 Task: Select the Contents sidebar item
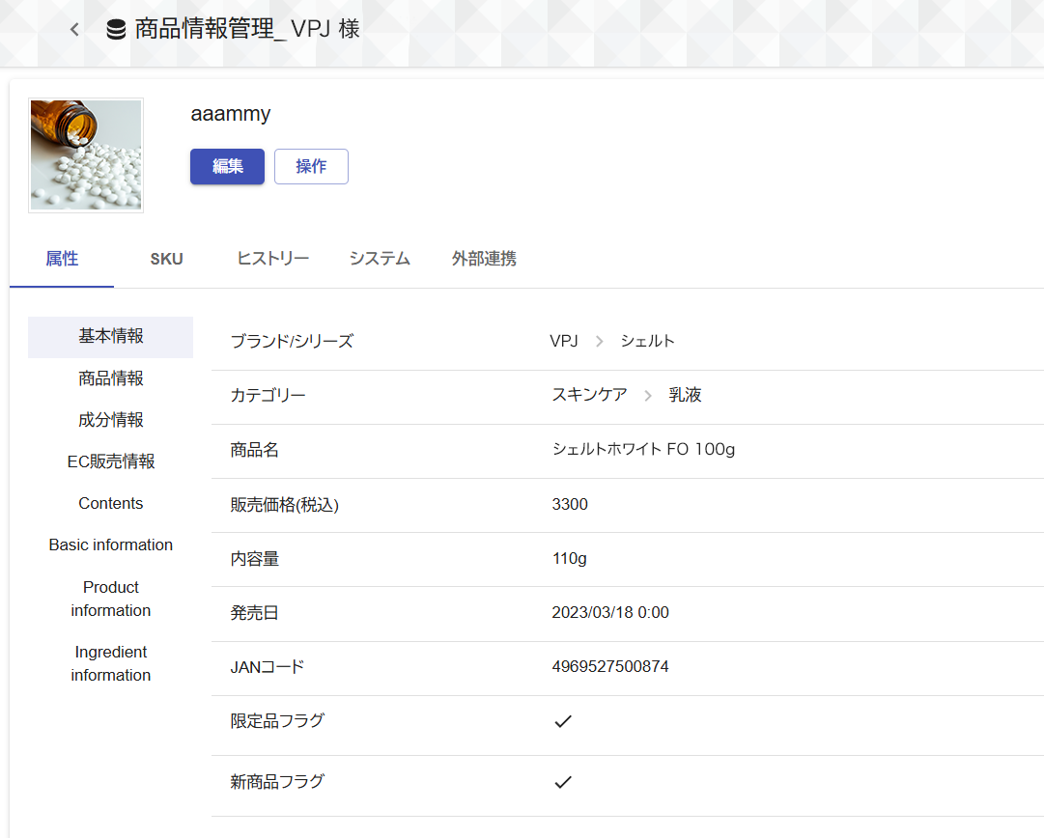[110, 502]
